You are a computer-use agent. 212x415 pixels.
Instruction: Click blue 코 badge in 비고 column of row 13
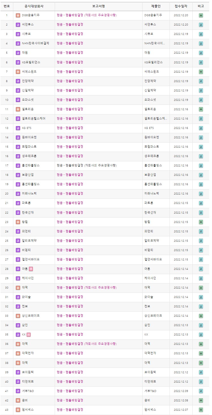click(201, 128)
